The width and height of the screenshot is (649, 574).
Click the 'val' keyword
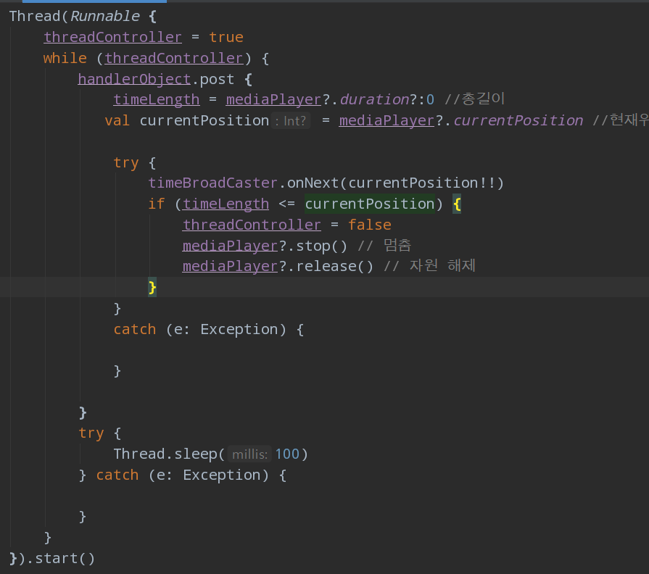coord(117,120)
